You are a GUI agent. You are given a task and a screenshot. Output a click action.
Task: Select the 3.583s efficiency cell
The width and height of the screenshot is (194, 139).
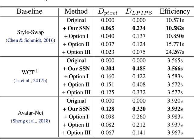175,76
